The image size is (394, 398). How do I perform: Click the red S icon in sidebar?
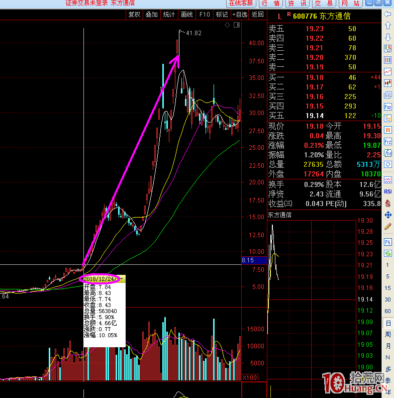(387, 203)
